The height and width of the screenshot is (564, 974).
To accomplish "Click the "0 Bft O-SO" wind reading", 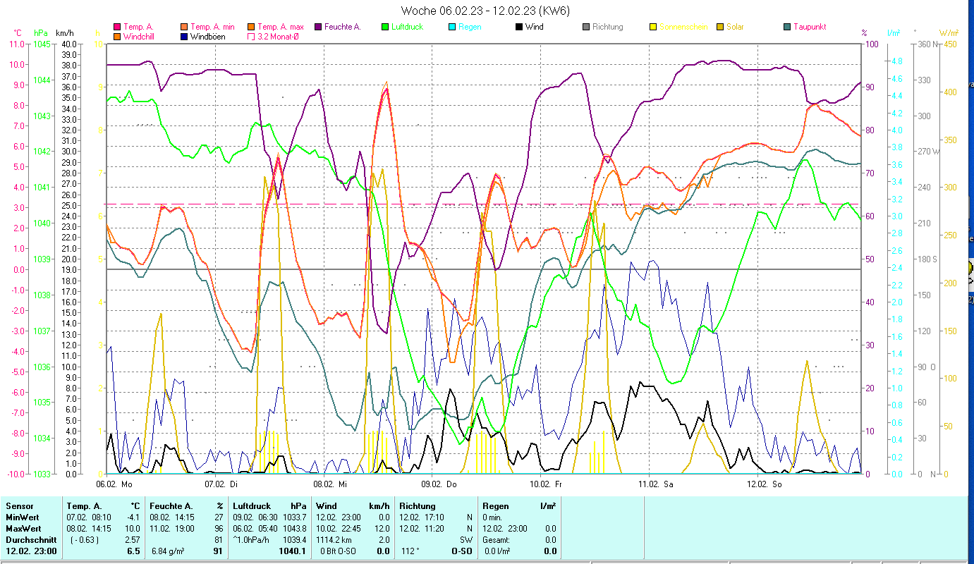I will point(339,551).
